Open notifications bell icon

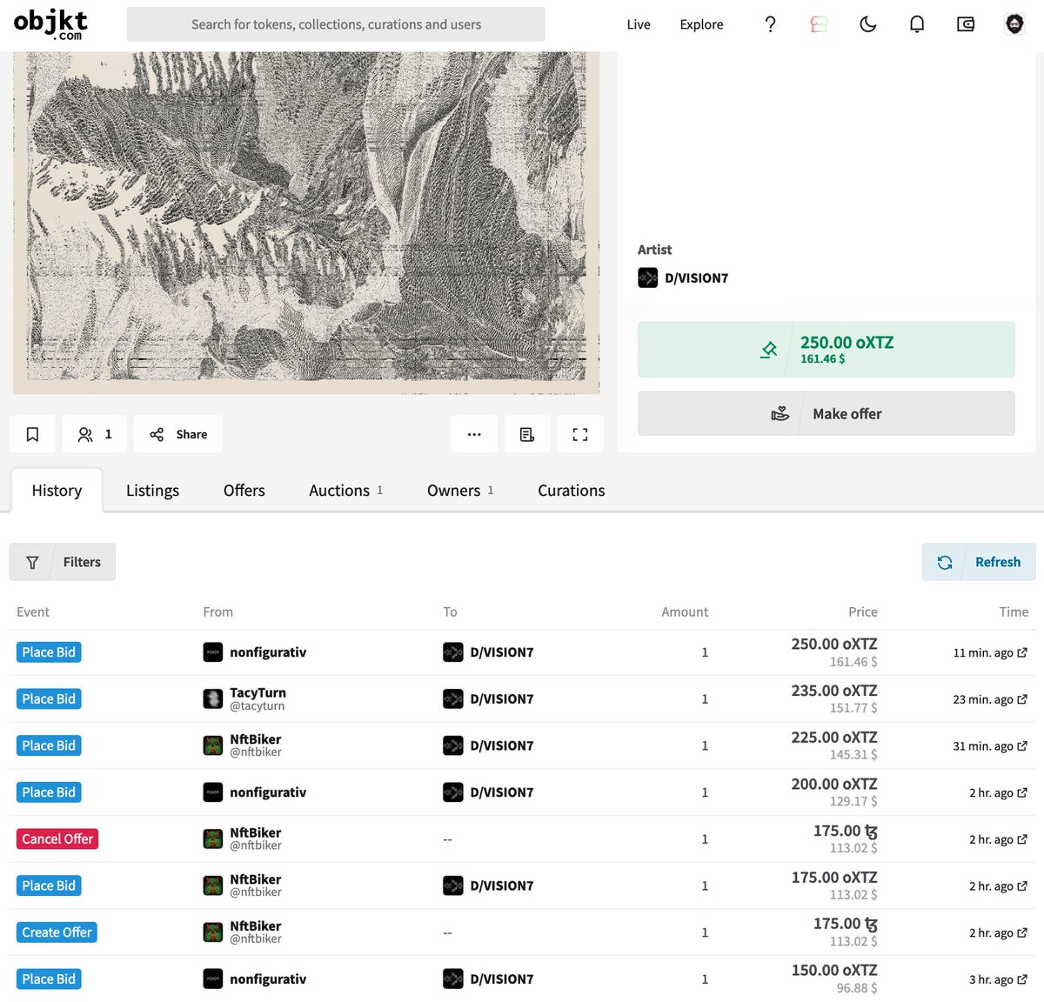click(916, 24)
